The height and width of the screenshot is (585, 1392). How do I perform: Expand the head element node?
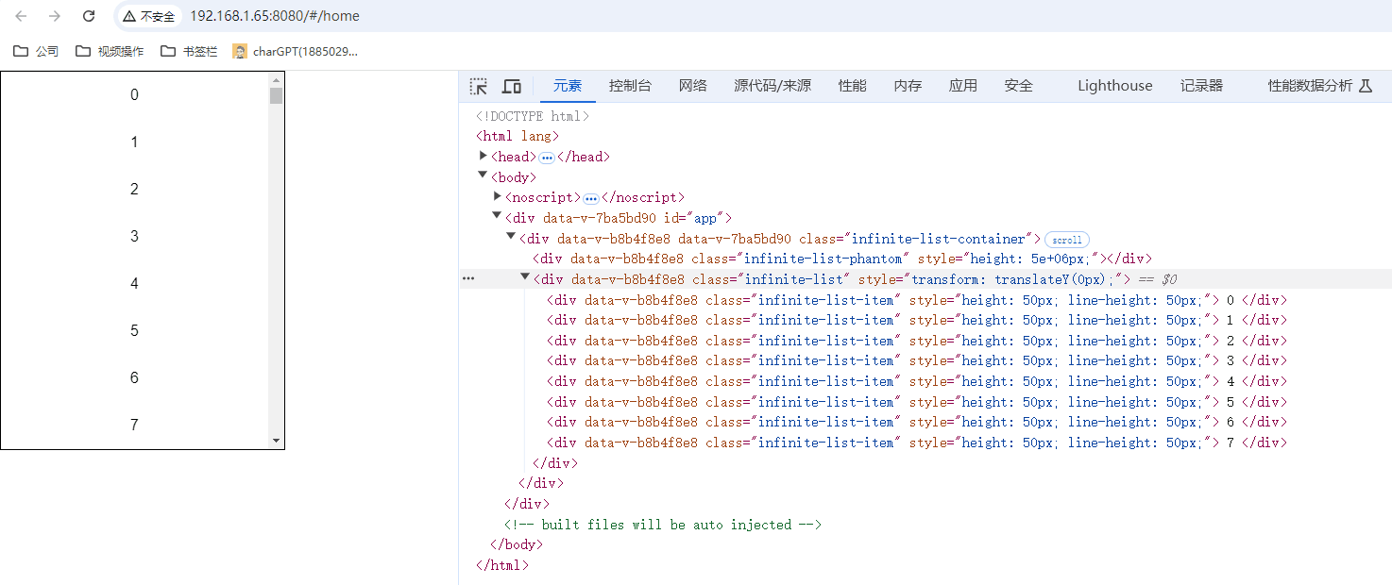point(484,156)
